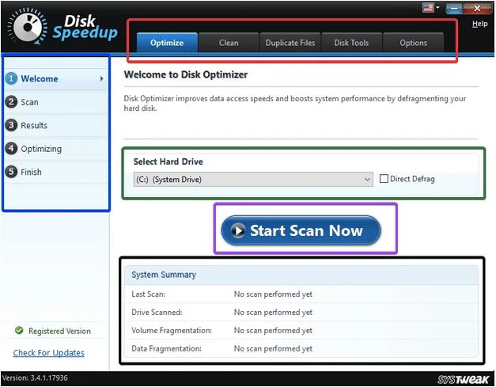The width and height of the screenshot is (496, 387).
Task: Open the Select Hard Drive dropdown
Action: click(253, 180)
